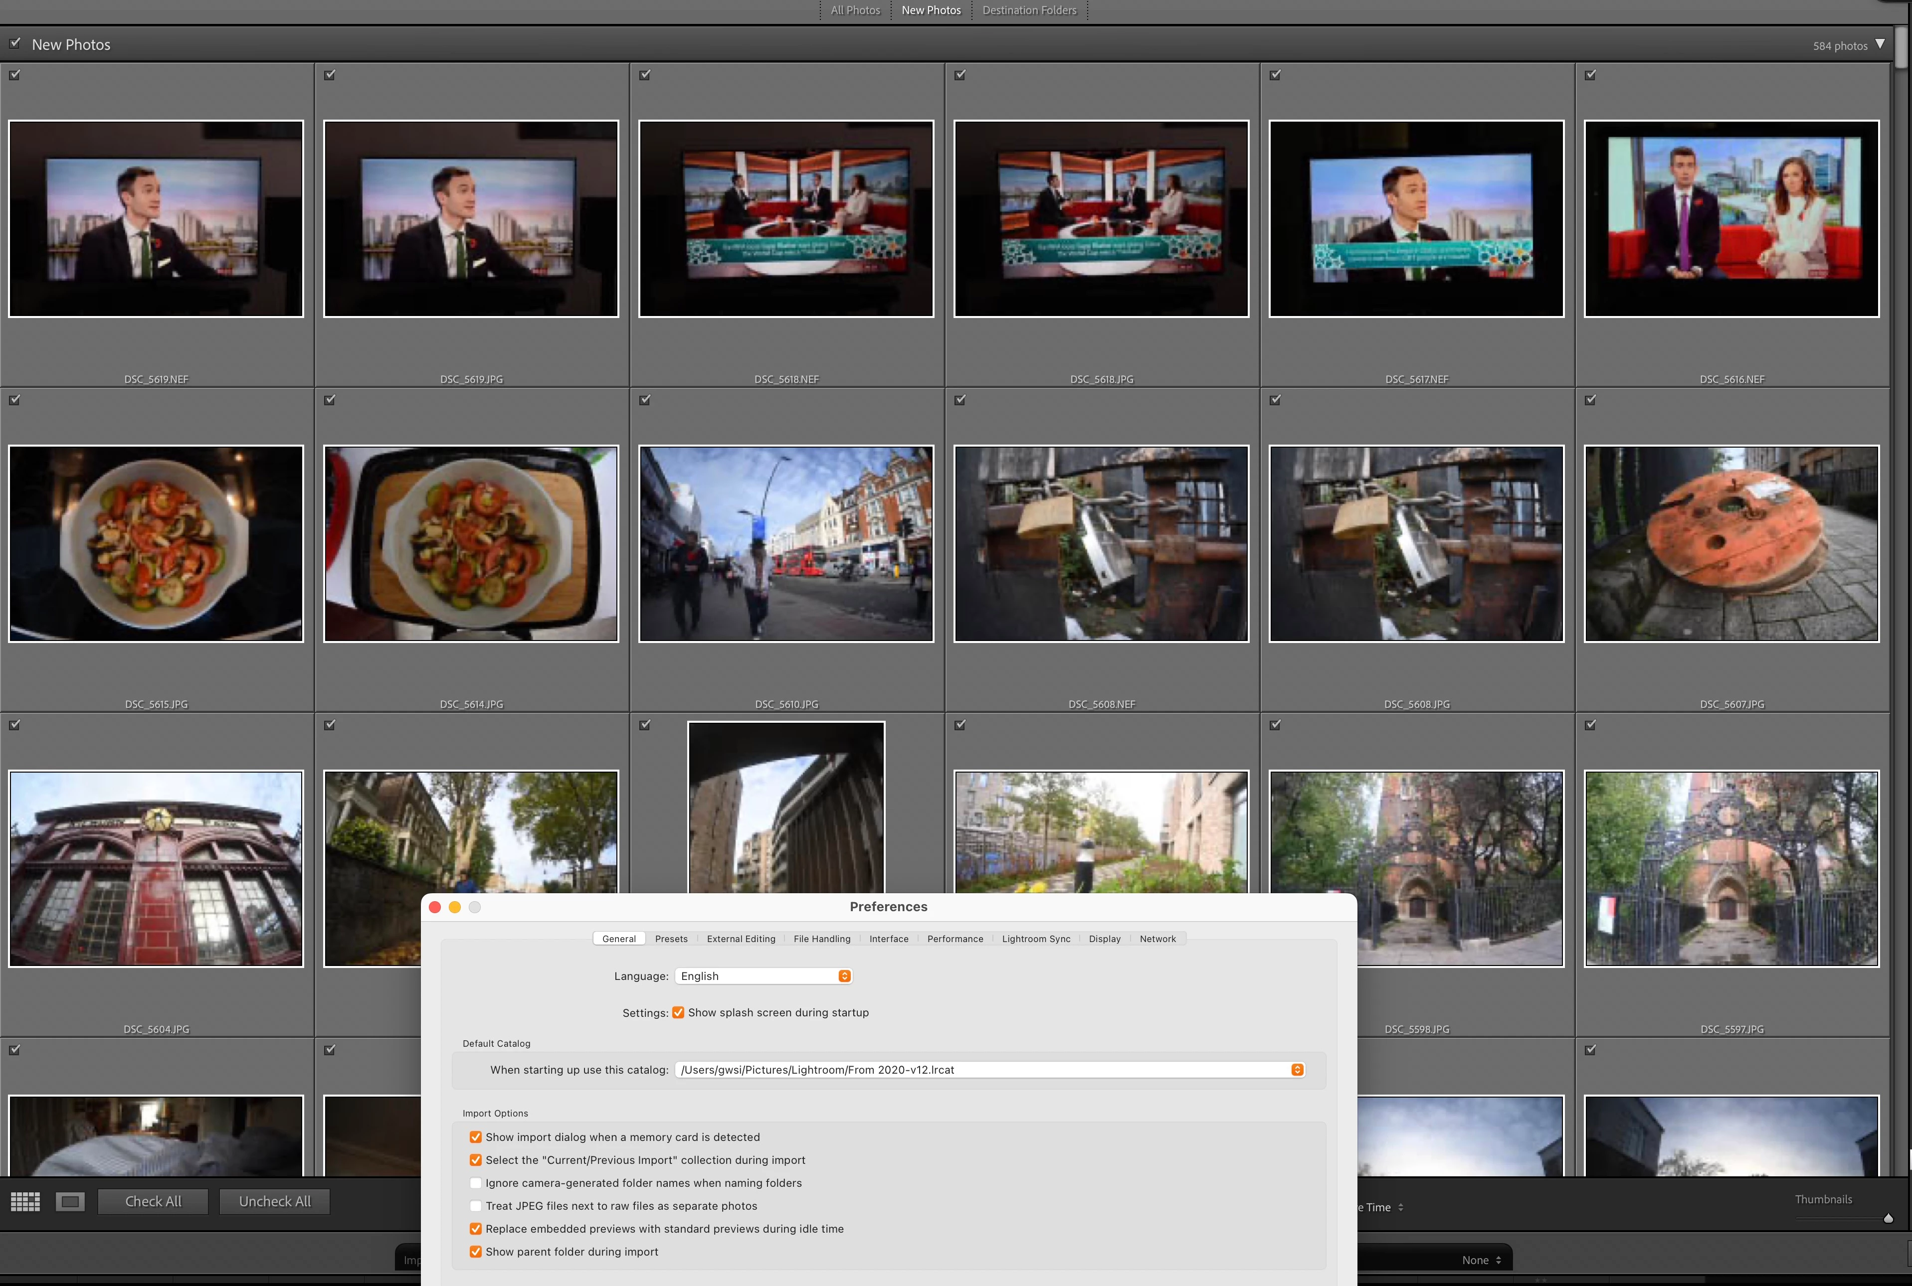Collapse the New Photos section triangle
Viewport: 1912px width, 1286px height.
[1880, 44]
